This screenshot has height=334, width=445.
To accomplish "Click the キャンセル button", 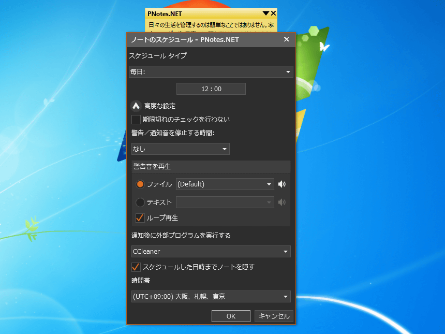I will (x=274, y=316).
